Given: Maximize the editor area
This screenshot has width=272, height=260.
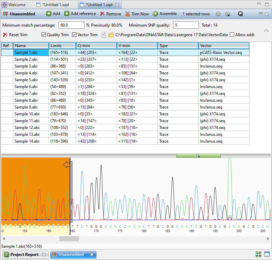Looking at the screenshot, I should pos(267,4).
